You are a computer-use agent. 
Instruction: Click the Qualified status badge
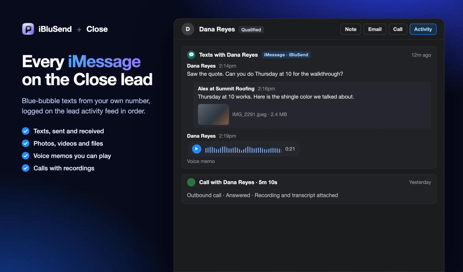[251, 30]
